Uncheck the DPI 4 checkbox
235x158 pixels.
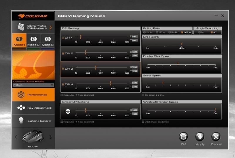tap(63, 84)
